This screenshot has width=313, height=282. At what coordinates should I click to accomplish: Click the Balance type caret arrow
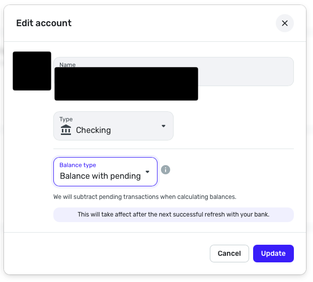click(147, 172)
